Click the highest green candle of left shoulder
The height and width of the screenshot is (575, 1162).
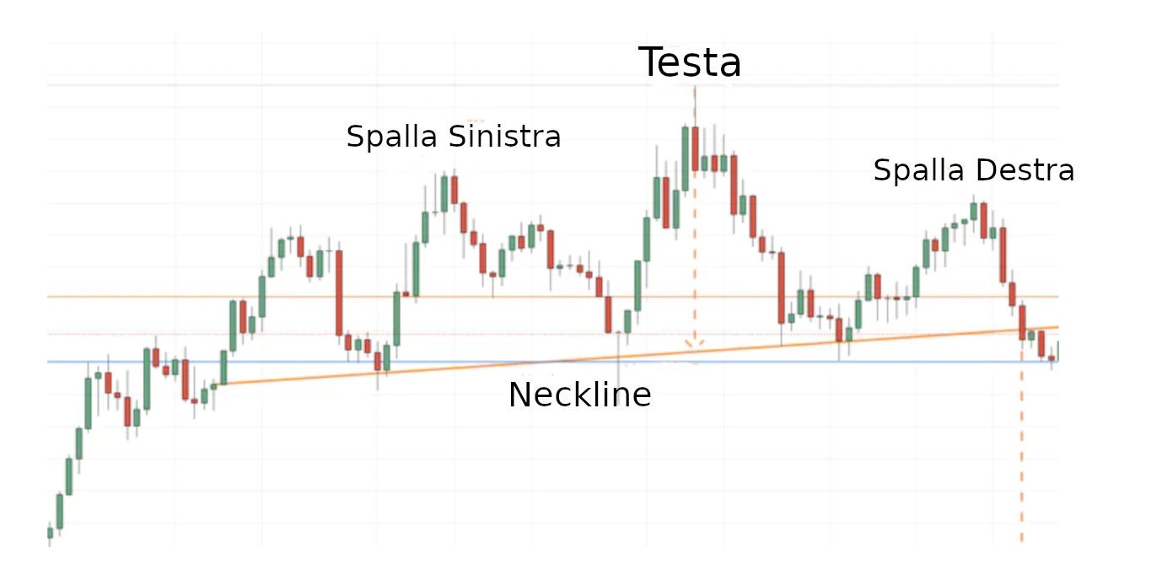point(444,193)
